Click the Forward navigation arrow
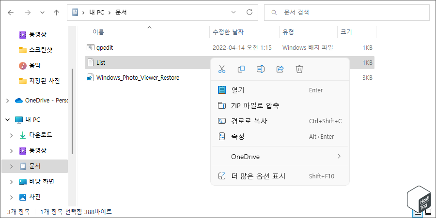 28,13
